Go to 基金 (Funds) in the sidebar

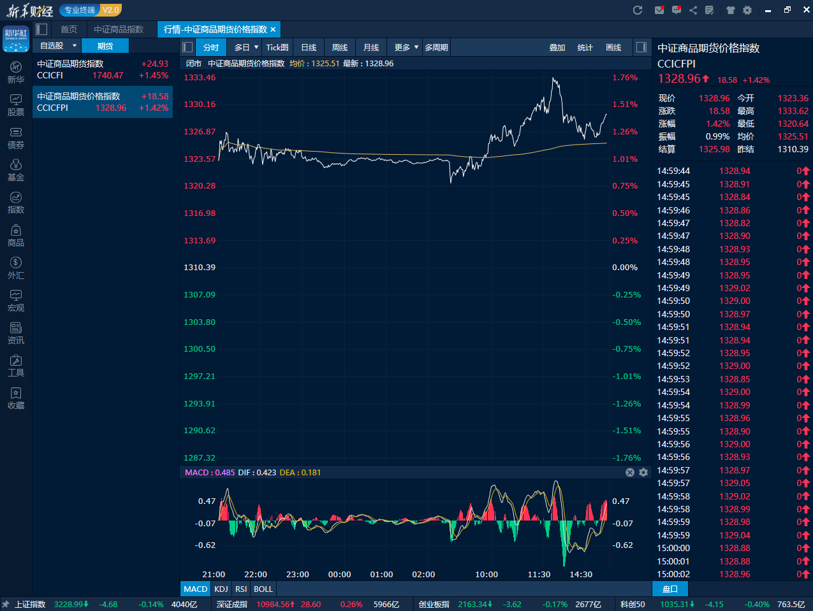tap(16, 171)
